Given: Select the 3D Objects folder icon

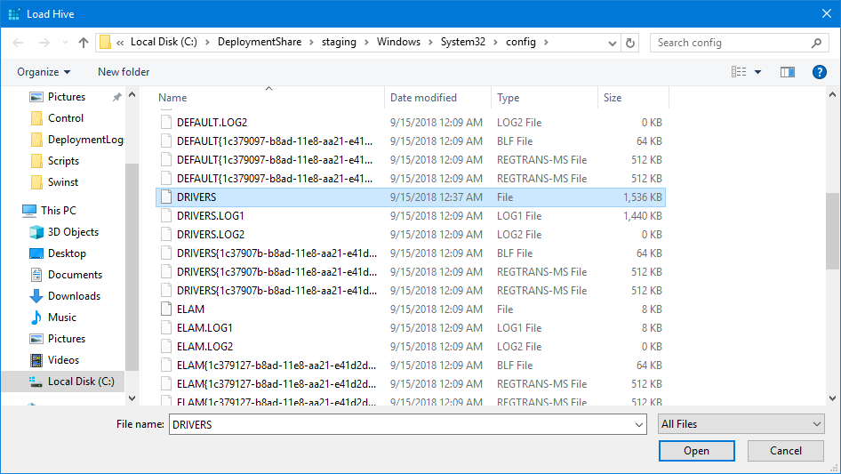Looking at the screenshot, I should pos(36,232).
